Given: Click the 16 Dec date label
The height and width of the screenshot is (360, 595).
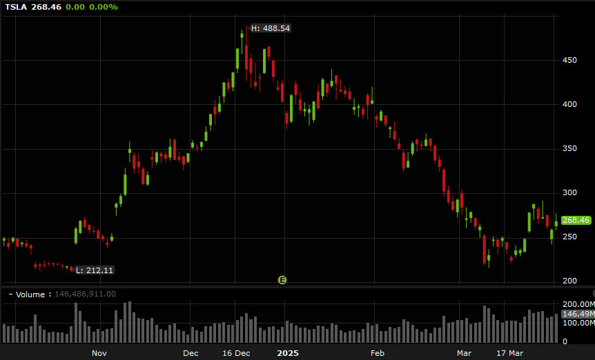Looking at the screenshot, I should pos(236,353).
